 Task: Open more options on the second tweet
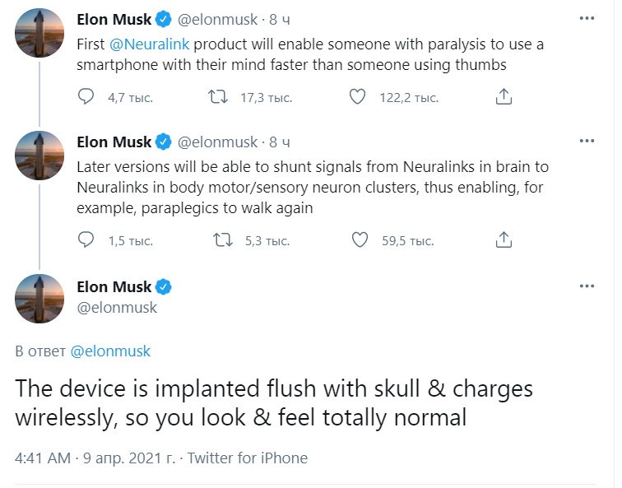coord(587,142)
